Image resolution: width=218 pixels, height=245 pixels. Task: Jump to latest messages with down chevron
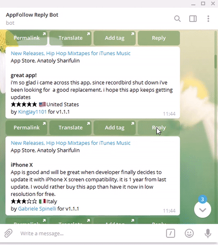(x=202, y=210)
